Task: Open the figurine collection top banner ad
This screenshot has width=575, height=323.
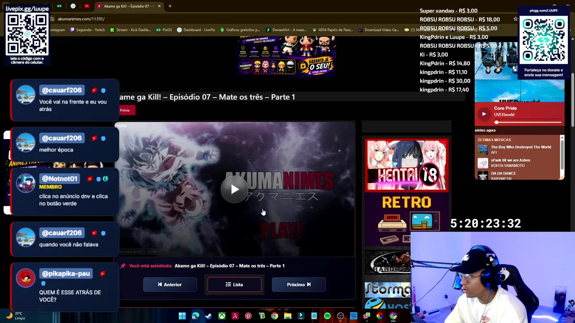Action: tap(287, 57)
